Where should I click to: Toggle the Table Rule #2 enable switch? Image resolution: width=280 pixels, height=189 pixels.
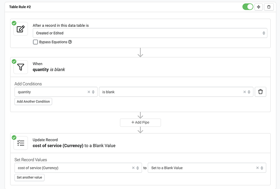coord(248,7)
